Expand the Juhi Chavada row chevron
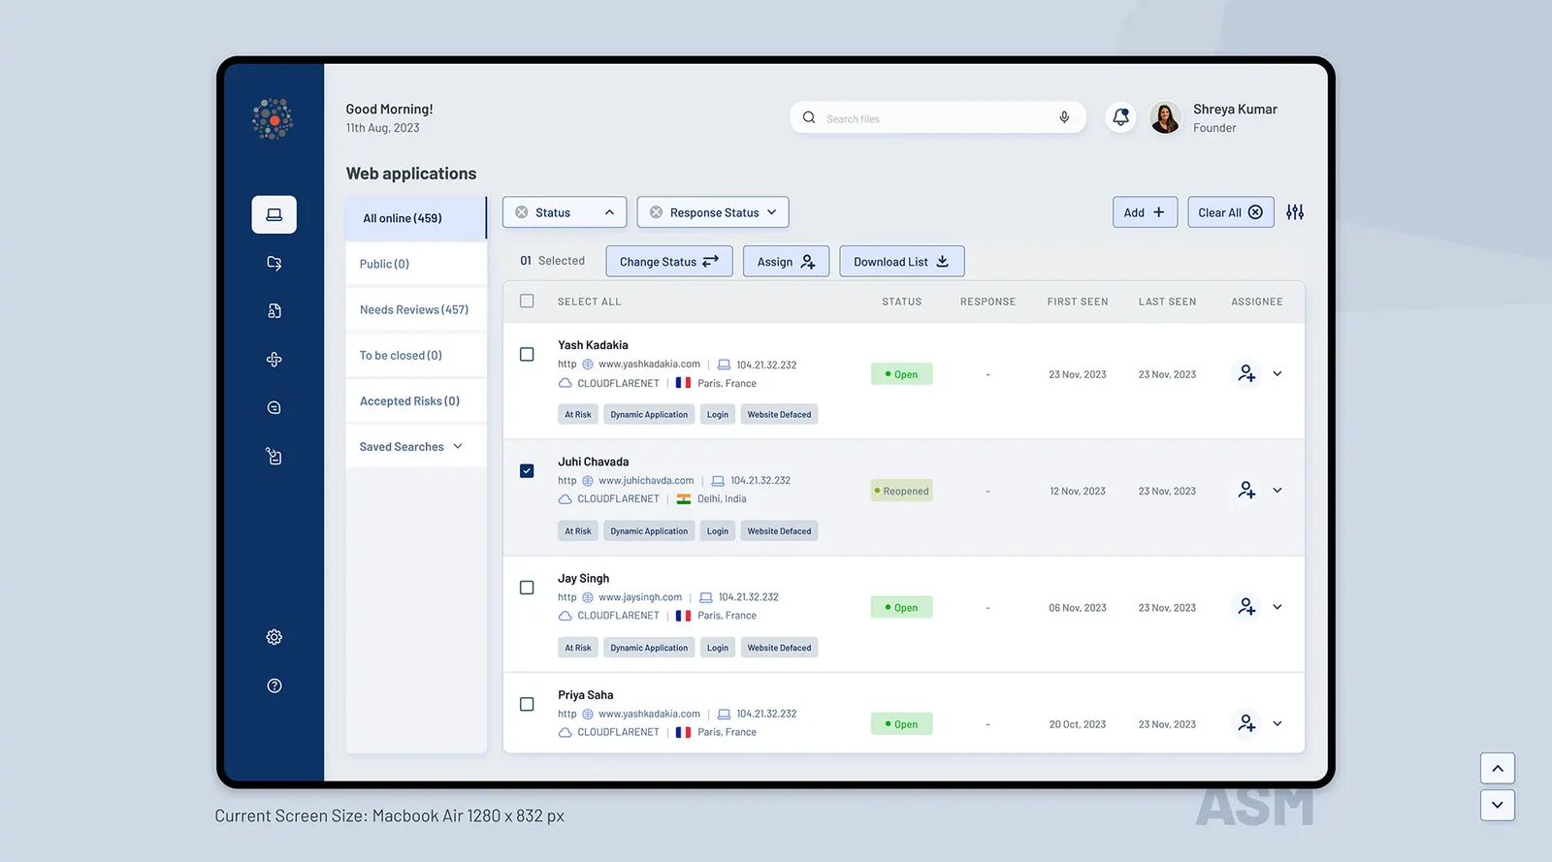This screenshot has height=862, width=1552. 1277,491
